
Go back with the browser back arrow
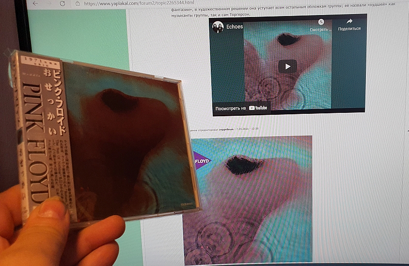coord(35,3)
